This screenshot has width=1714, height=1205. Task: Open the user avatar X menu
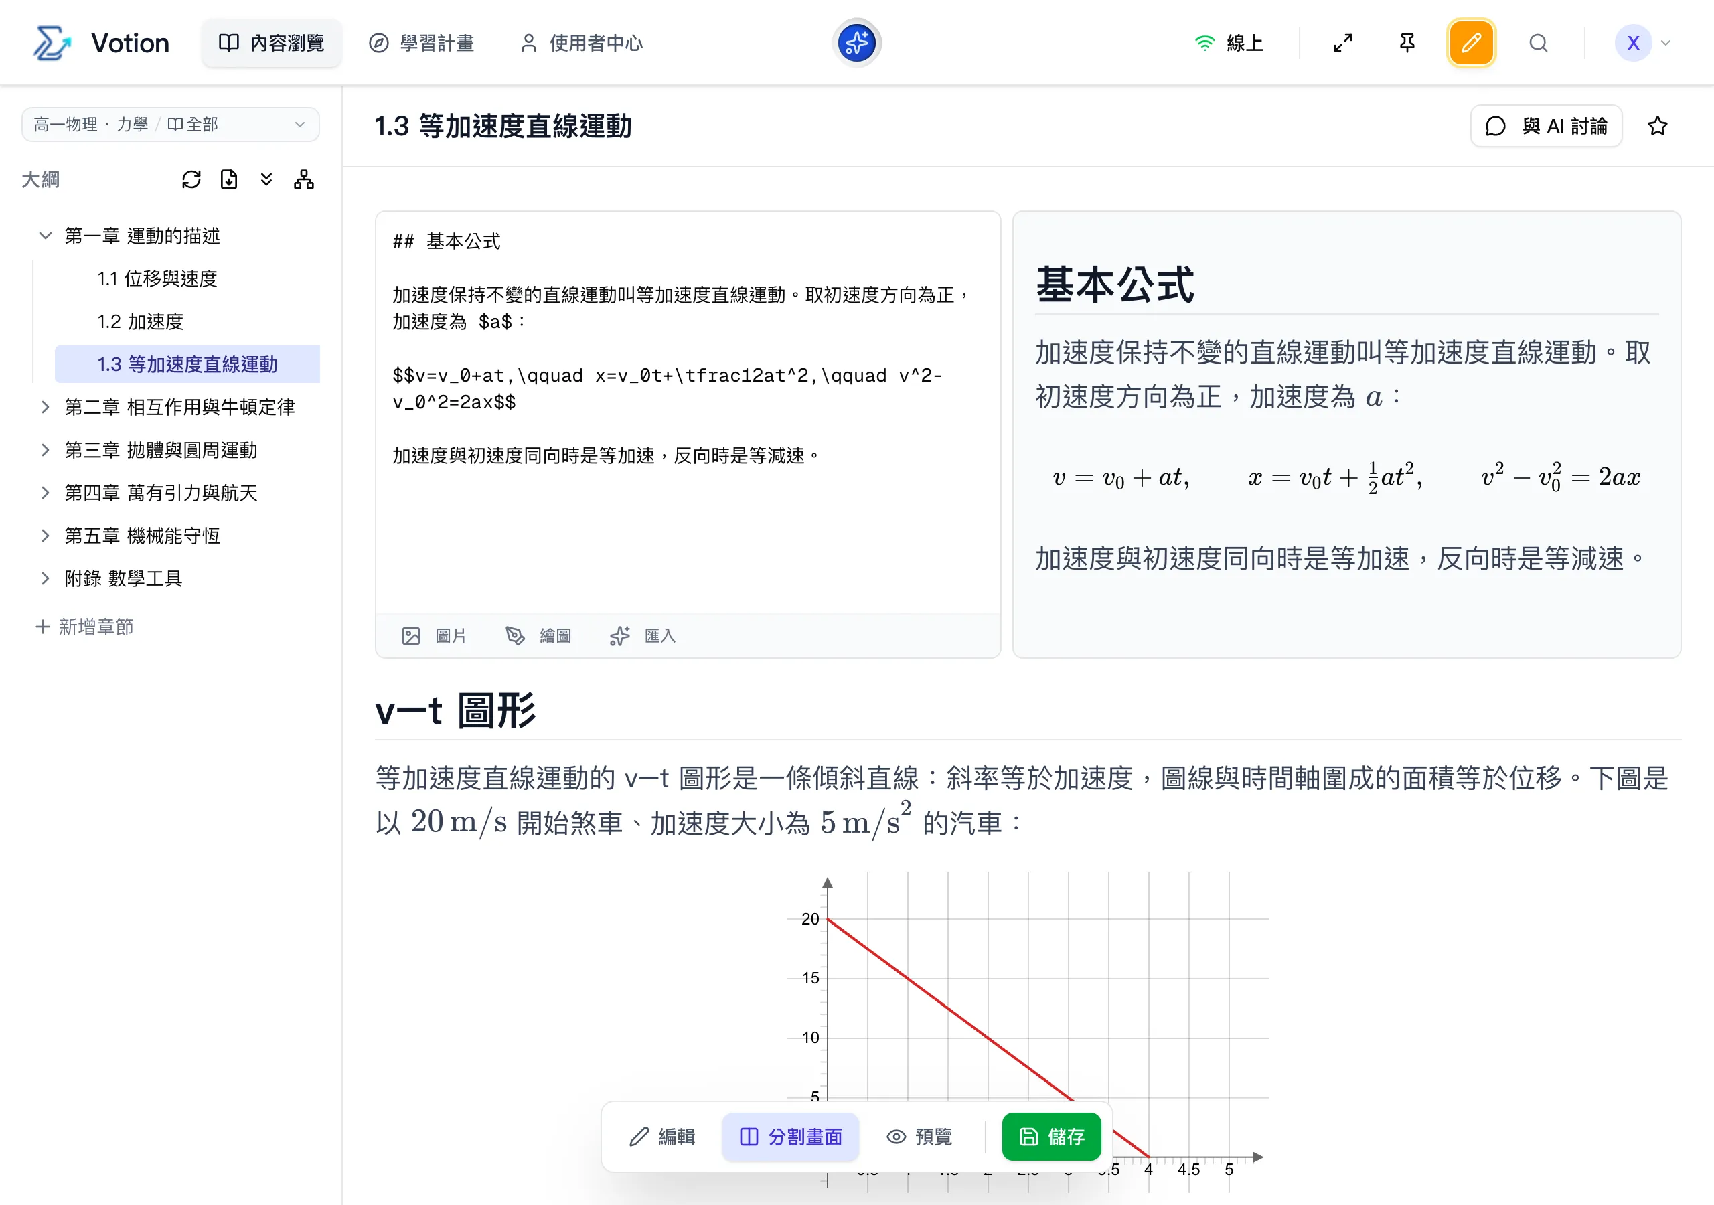tap(1642, 43)
